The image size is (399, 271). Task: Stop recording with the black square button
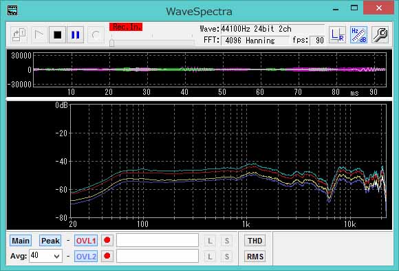pos(58,34)
